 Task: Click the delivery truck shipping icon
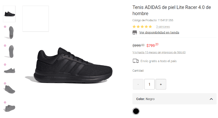click(135, 61)
